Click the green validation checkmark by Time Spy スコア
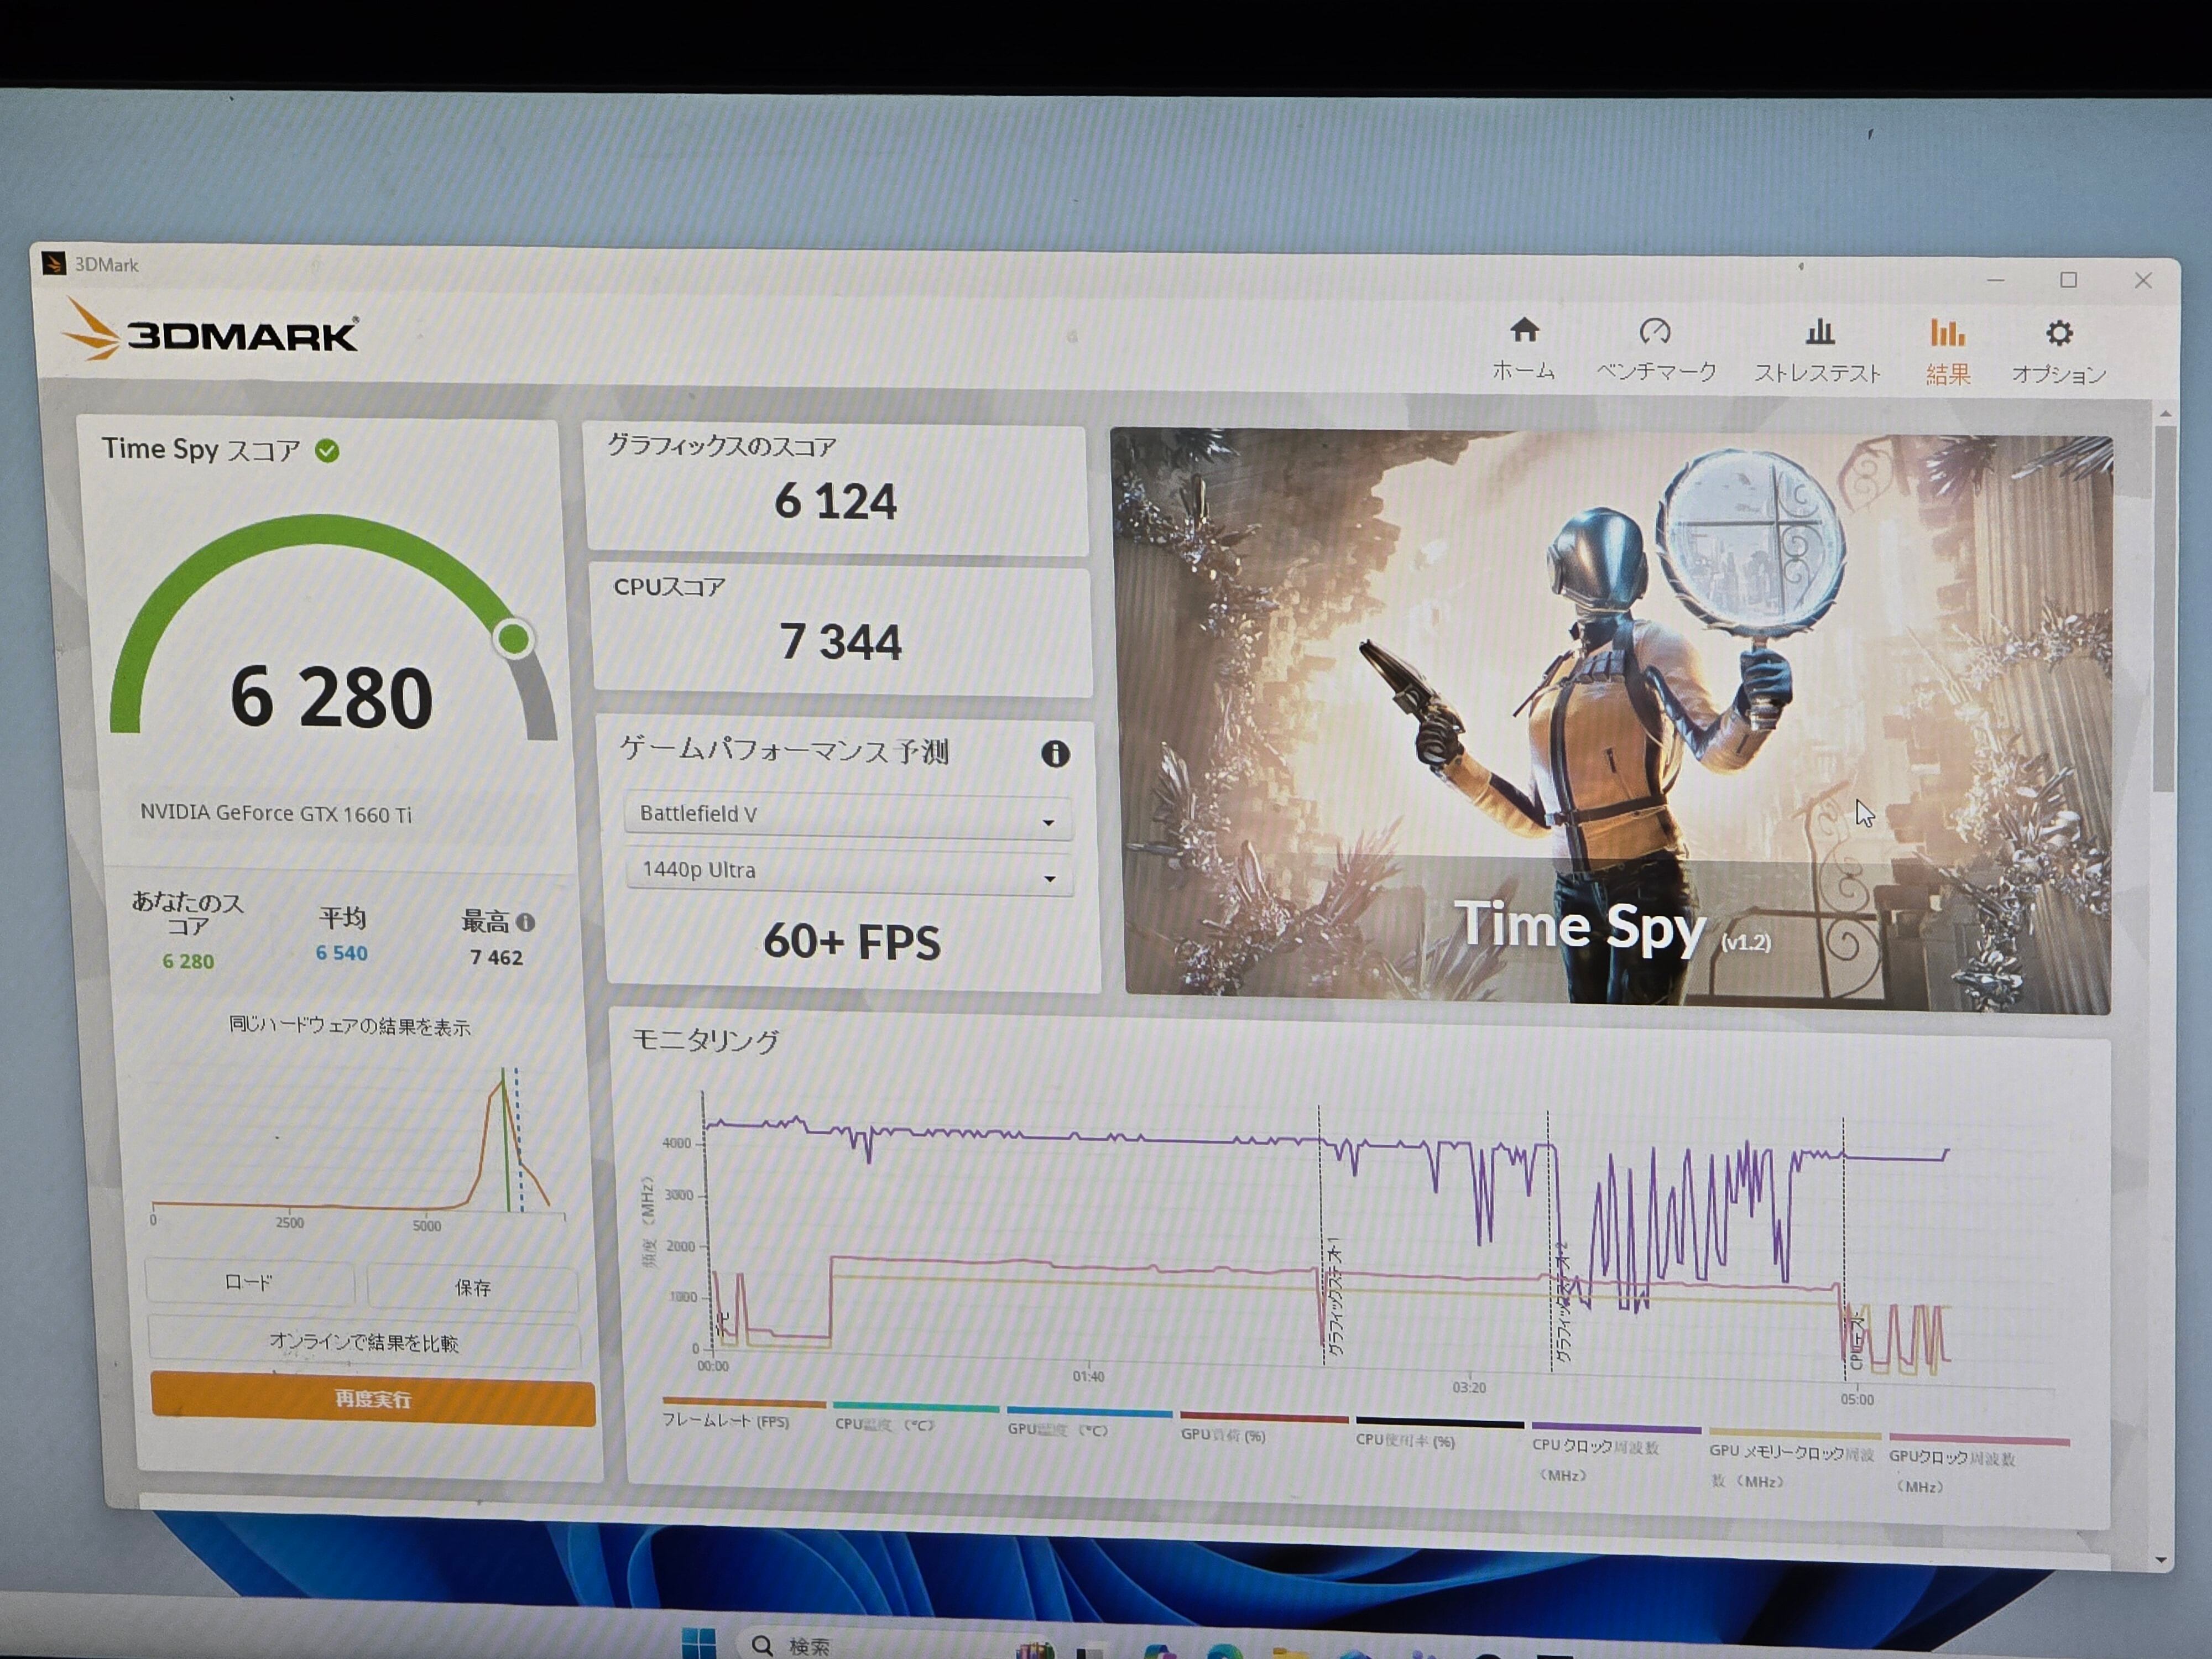Viewport: 2212px width, 1659px height. 327,451
